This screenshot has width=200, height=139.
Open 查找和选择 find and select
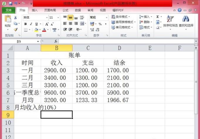pos(186,22)
